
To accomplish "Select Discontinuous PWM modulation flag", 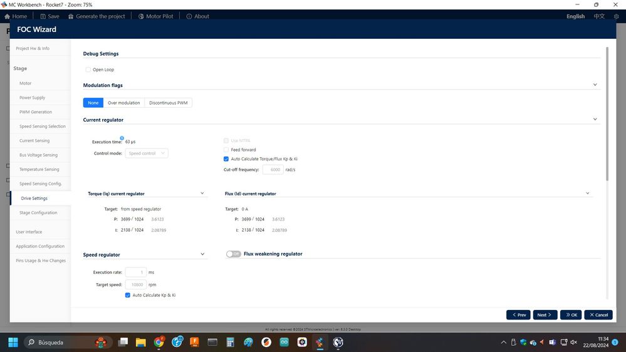I will [x=168, y=103].
